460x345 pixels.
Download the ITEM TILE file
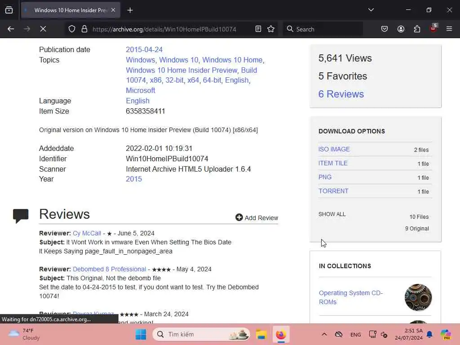pyautogui.click(x=333, y=163)
